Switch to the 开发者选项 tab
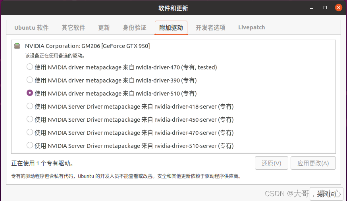This screenshot has width=347, height=201. tap(210, 28)
